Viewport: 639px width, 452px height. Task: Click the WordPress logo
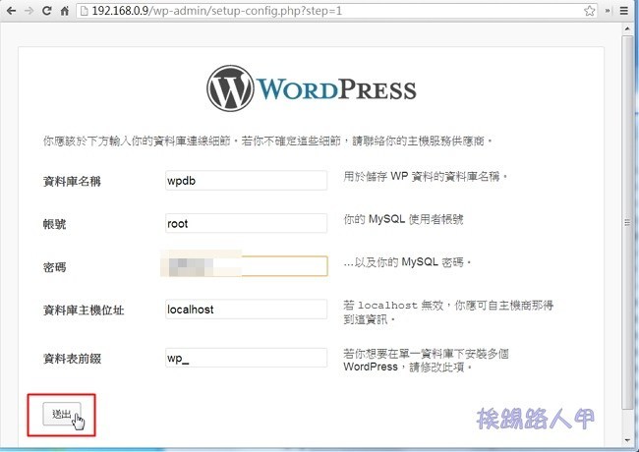click(312, 88)
